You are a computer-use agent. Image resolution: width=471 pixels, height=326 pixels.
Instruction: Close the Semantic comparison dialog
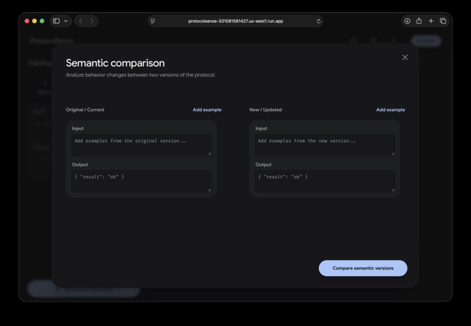tap(405, 57)
